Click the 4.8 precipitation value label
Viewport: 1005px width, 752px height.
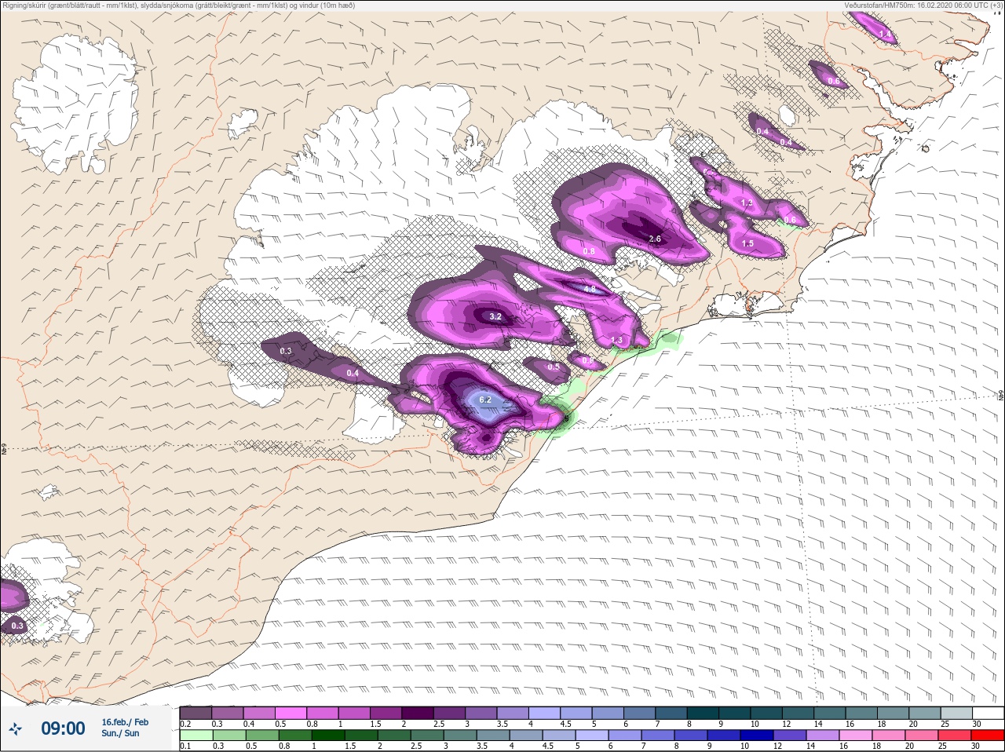pos(590,289)
